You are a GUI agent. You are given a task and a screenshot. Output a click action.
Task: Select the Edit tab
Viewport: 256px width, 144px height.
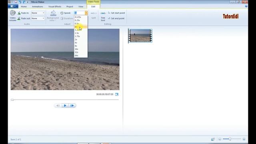93,6
